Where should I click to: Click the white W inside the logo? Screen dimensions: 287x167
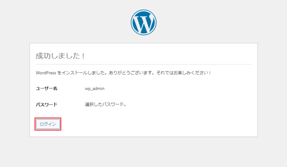(x=143, y=22)
